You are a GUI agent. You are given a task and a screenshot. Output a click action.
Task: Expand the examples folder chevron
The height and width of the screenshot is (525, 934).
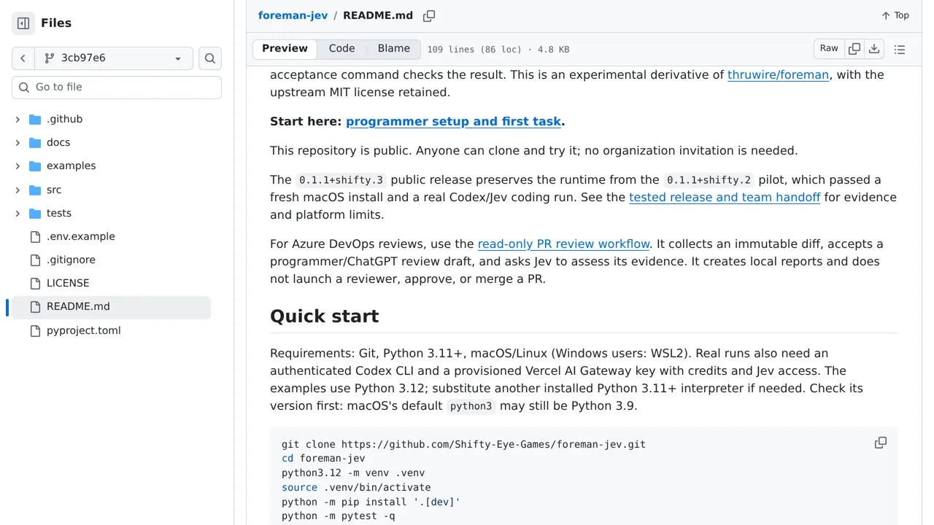coord(18,166)
